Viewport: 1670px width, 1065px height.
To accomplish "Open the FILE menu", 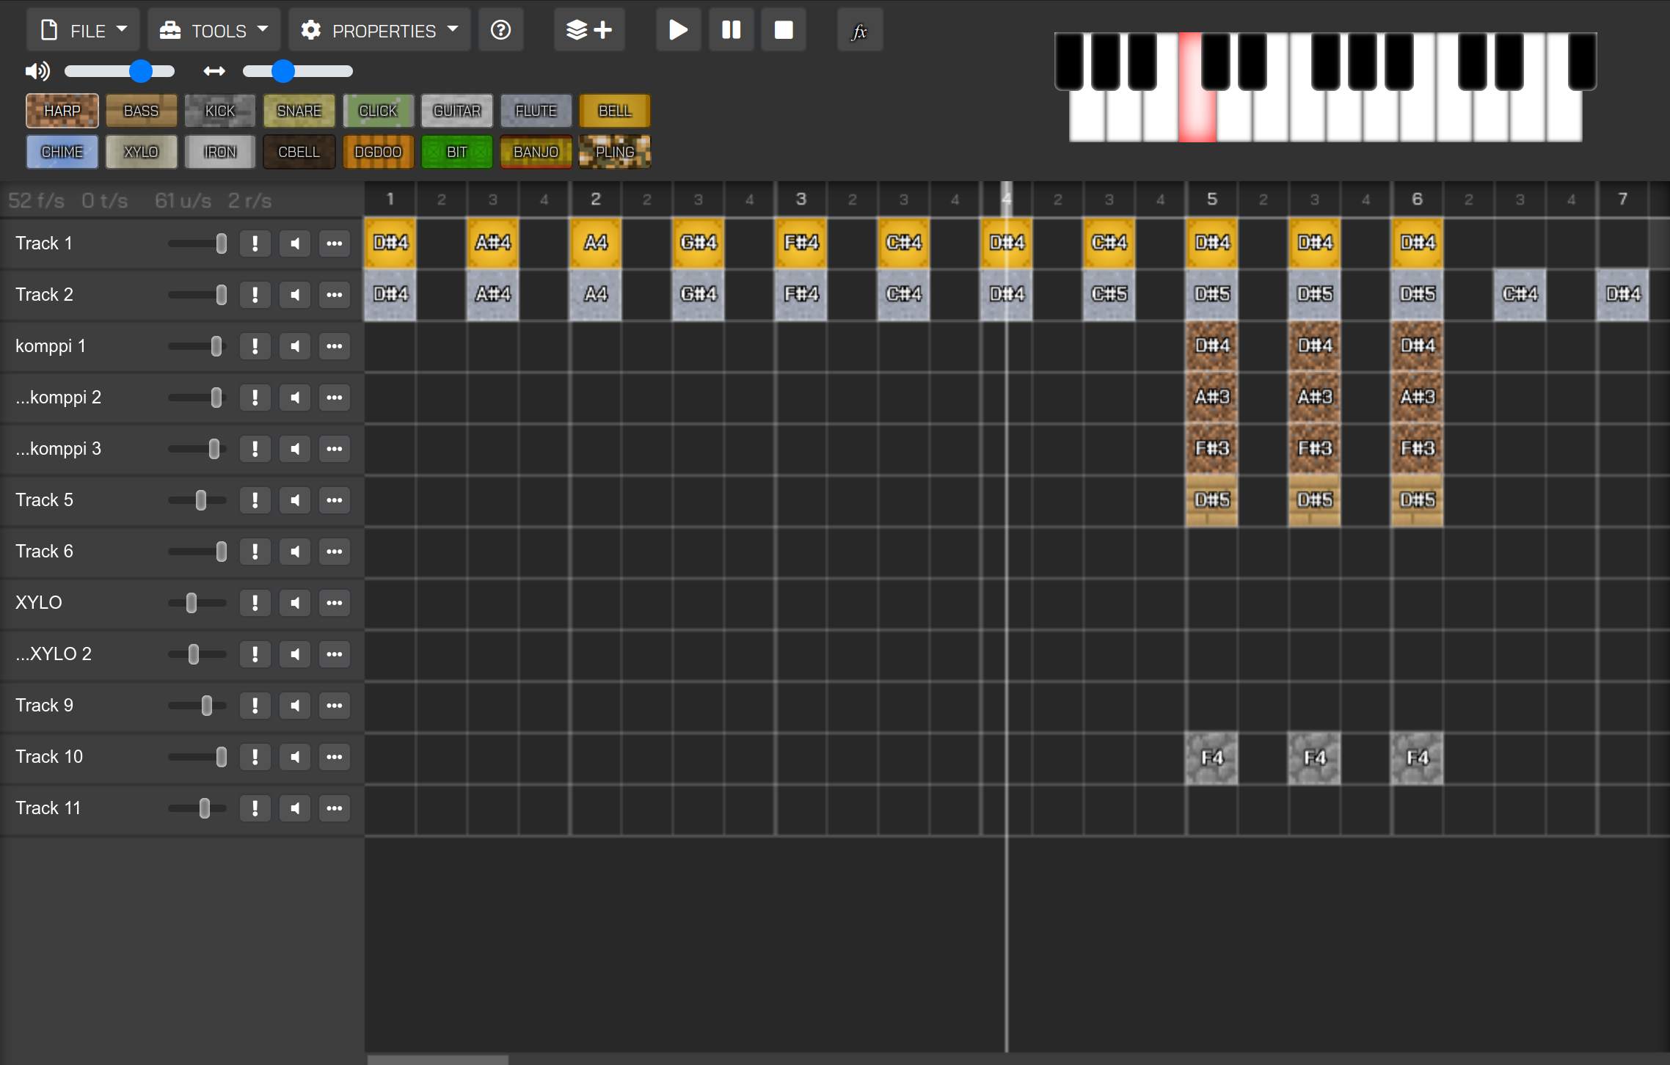I will click(x=84, y=30).
